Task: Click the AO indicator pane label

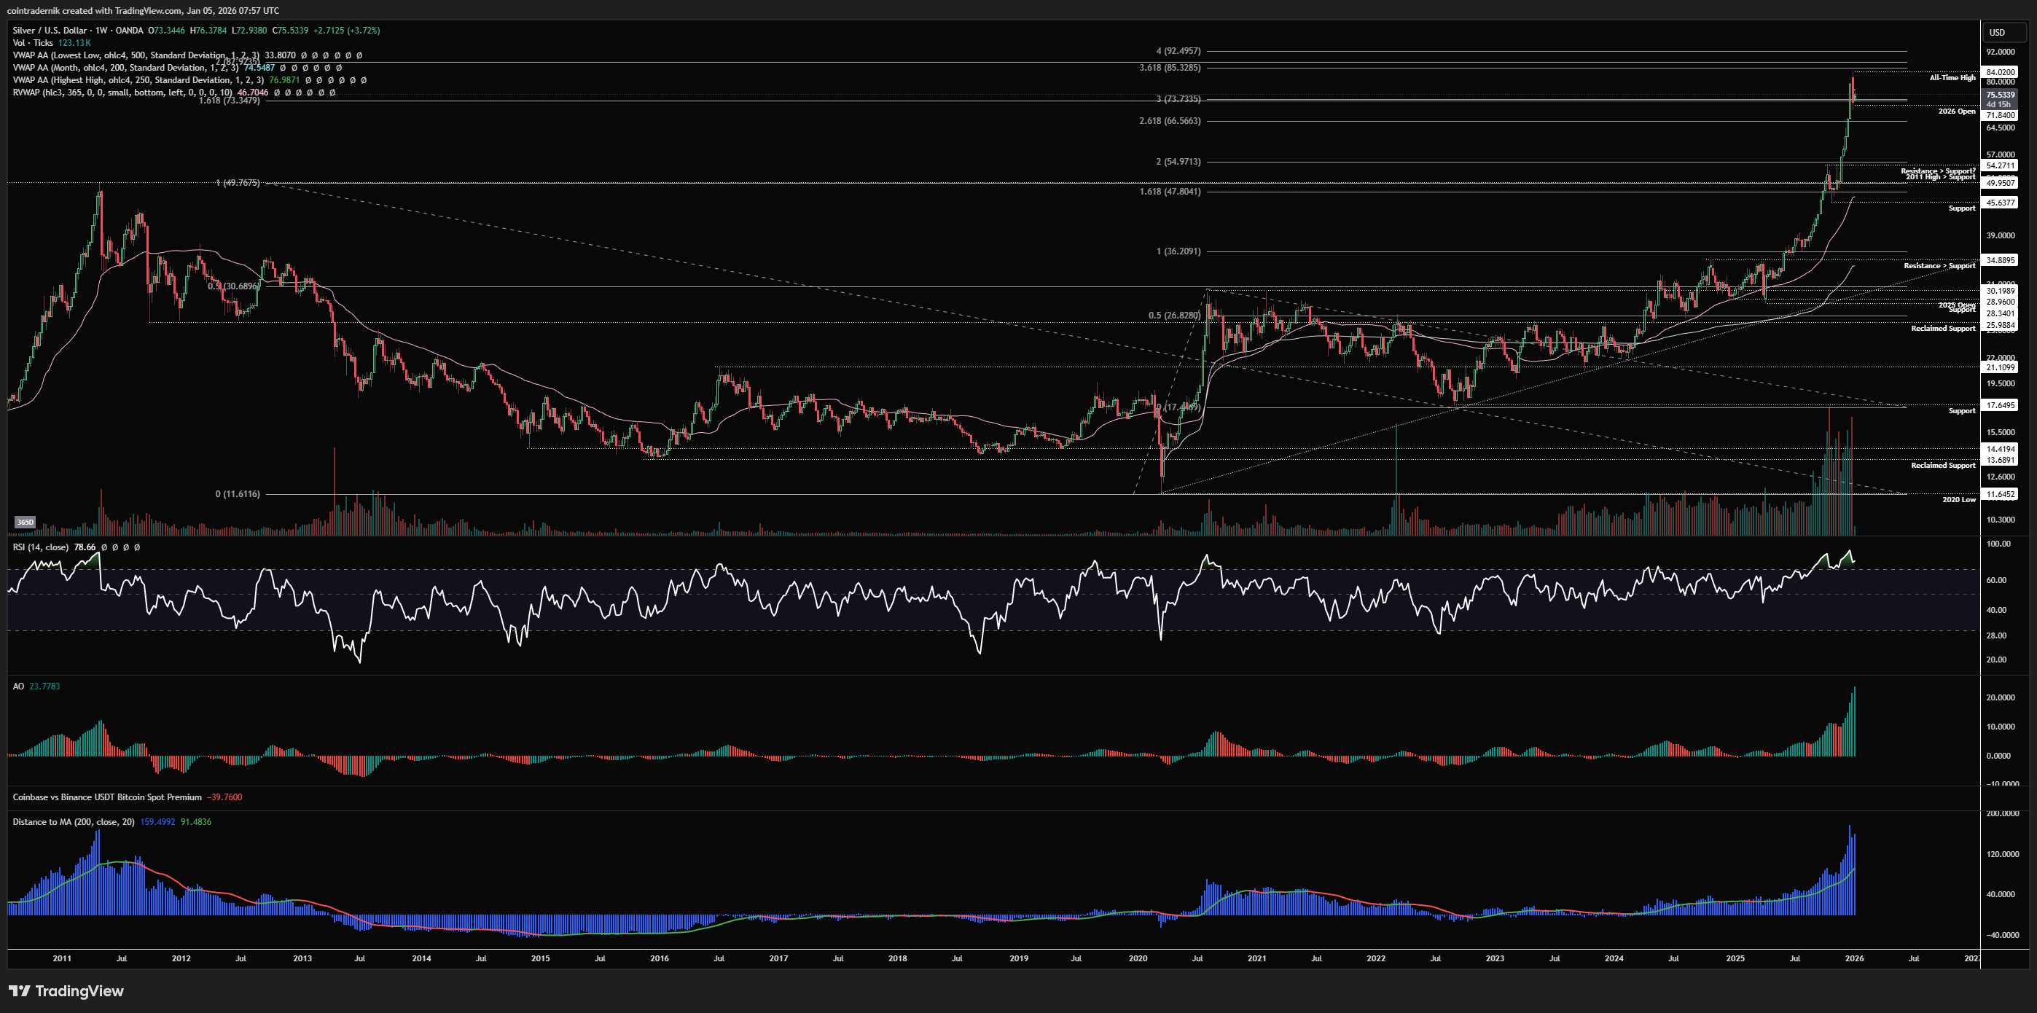Action: (x=18, y=687)
